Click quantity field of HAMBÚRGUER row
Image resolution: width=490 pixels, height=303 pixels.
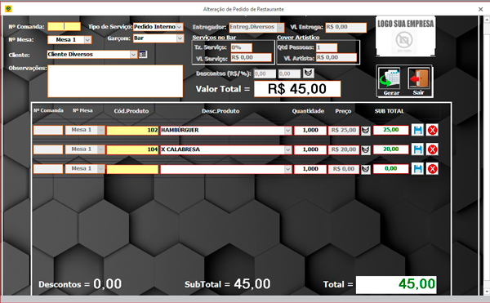coord(310,130)
